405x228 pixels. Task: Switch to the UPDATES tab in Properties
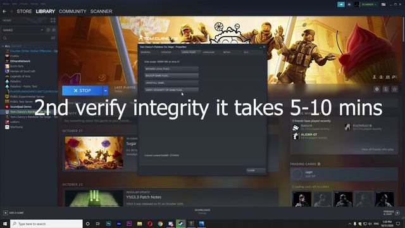166,52
